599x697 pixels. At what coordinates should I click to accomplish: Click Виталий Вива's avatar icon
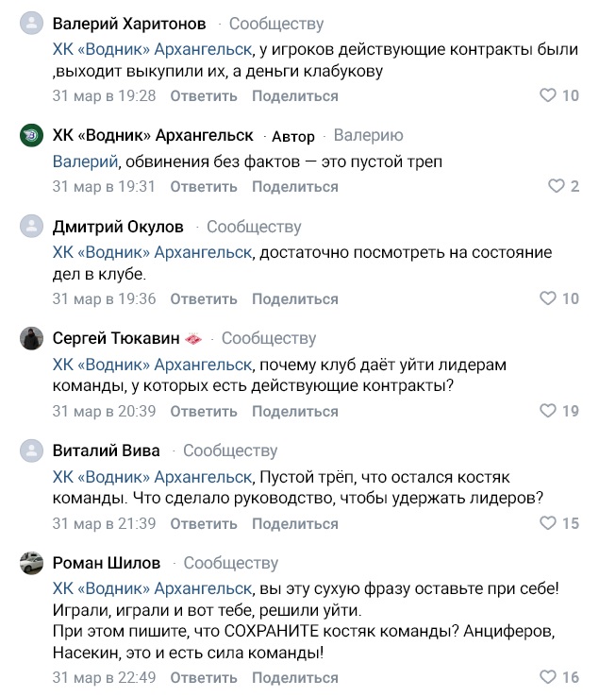click(32, 450)
